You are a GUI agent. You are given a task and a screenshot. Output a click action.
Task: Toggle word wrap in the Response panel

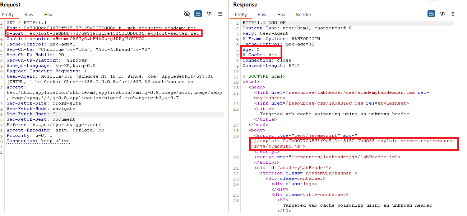(x=431, y=14)
